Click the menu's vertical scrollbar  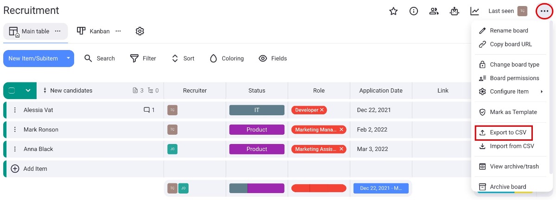tap(550, 97)
